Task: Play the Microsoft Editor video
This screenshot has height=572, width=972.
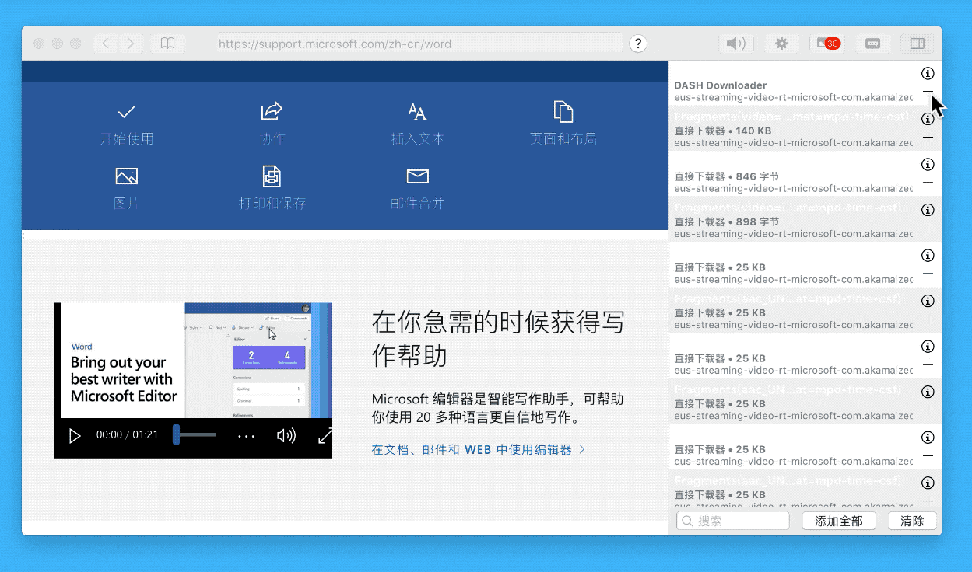Action: [x=75, y=436]
